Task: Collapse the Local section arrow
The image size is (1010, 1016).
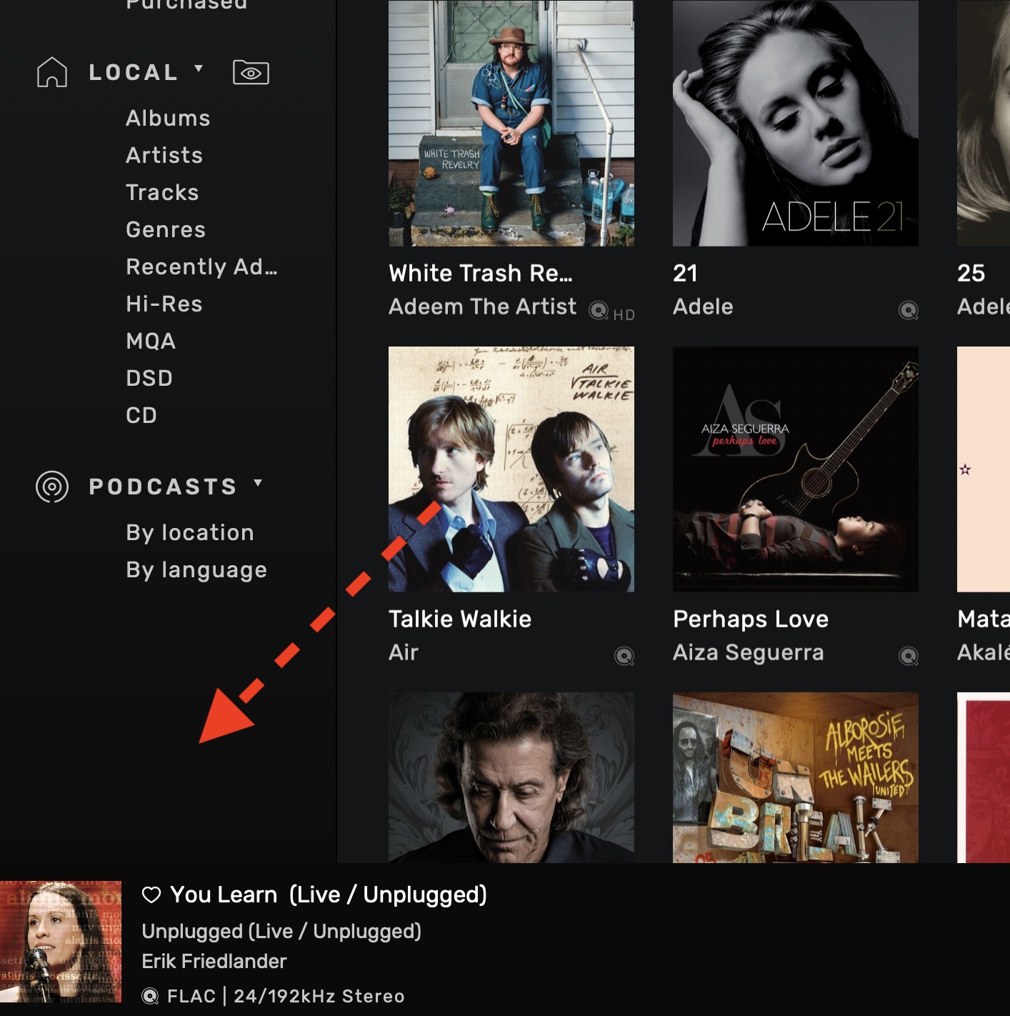Action: click(199, 69)
